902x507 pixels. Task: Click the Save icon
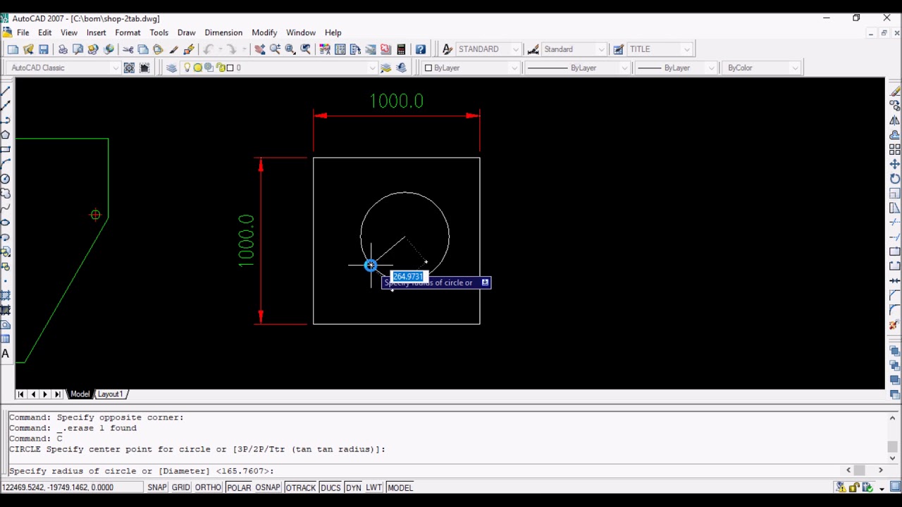[44, 49]
